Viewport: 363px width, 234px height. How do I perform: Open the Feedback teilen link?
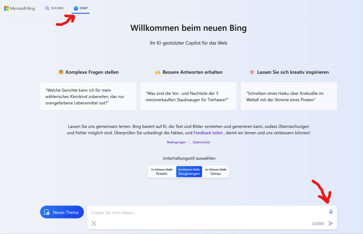click(x=208, y=133)
